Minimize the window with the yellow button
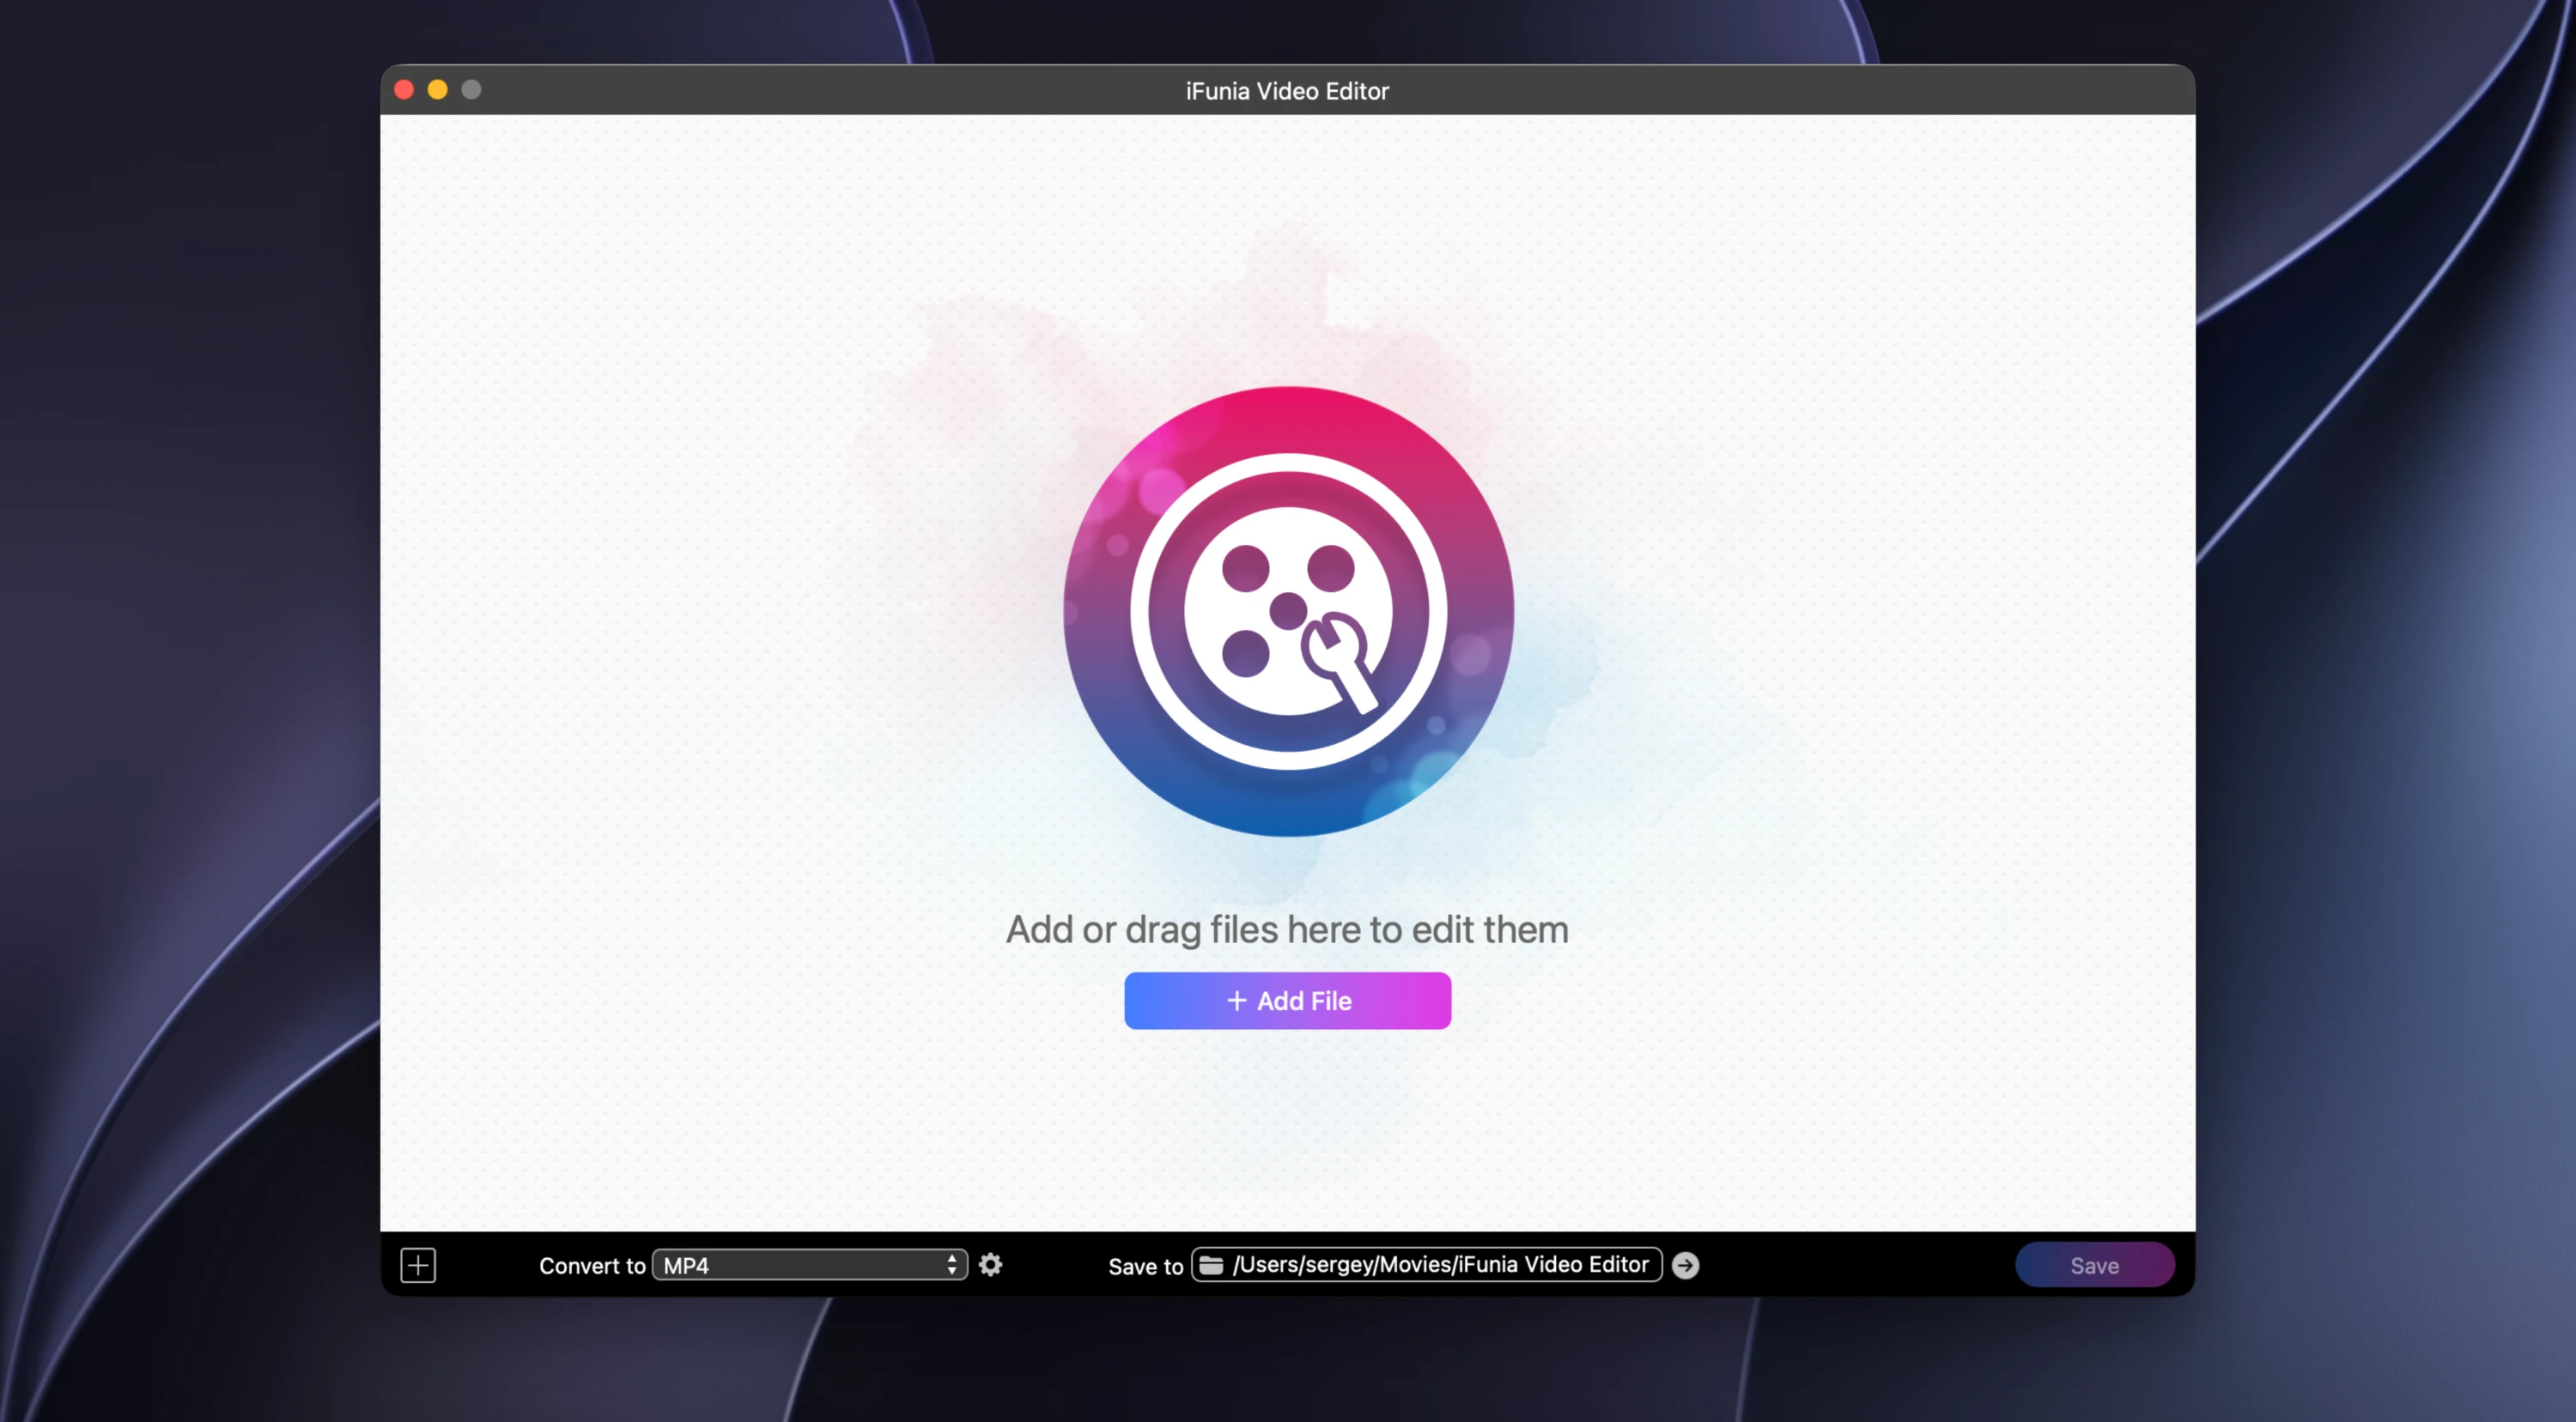The image size is (2576, 1422). pyautogui.click(x=437, y=90)
